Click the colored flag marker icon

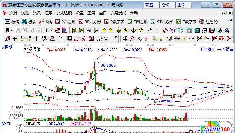(x=65, y=30)
